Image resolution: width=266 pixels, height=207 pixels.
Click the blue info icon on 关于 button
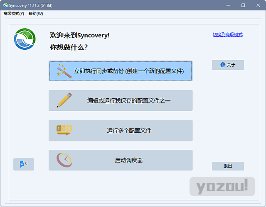pos(223,65)
